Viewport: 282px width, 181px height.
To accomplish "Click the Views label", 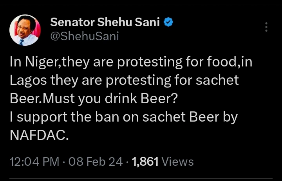I will click(x=178, y=161).
